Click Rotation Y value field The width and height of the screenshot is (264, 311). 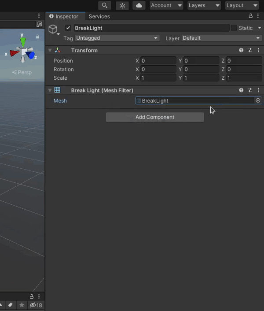click(201, 69)
